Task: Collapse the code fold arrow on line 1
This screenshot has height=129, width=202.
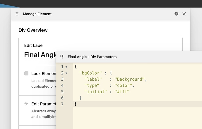Action: coord(66,67)
